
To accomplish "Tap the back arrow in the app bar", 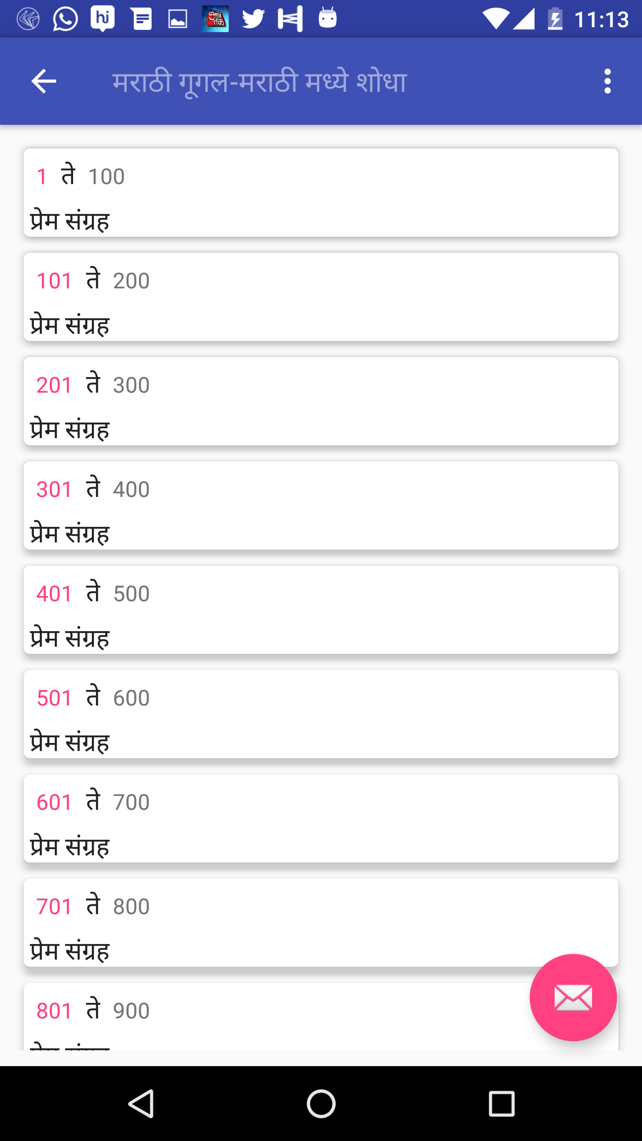I will click(44, 81).
